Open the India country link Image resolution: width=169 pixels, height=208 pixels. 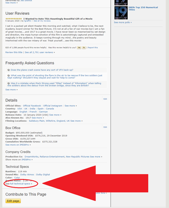[x=32, y=109]
